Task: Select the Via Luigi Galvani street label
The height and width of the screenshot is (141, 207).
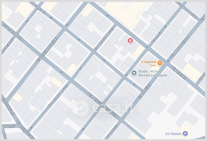Action: pyautogui.click(x=25, y=129)
